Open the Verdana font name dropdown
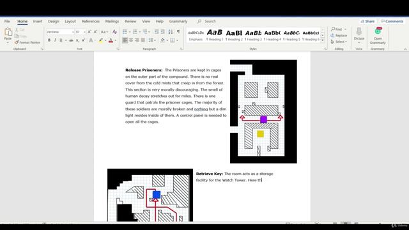The width and height of the screenshot is (409, 230). pyautogui.click(x=73, y=32)
